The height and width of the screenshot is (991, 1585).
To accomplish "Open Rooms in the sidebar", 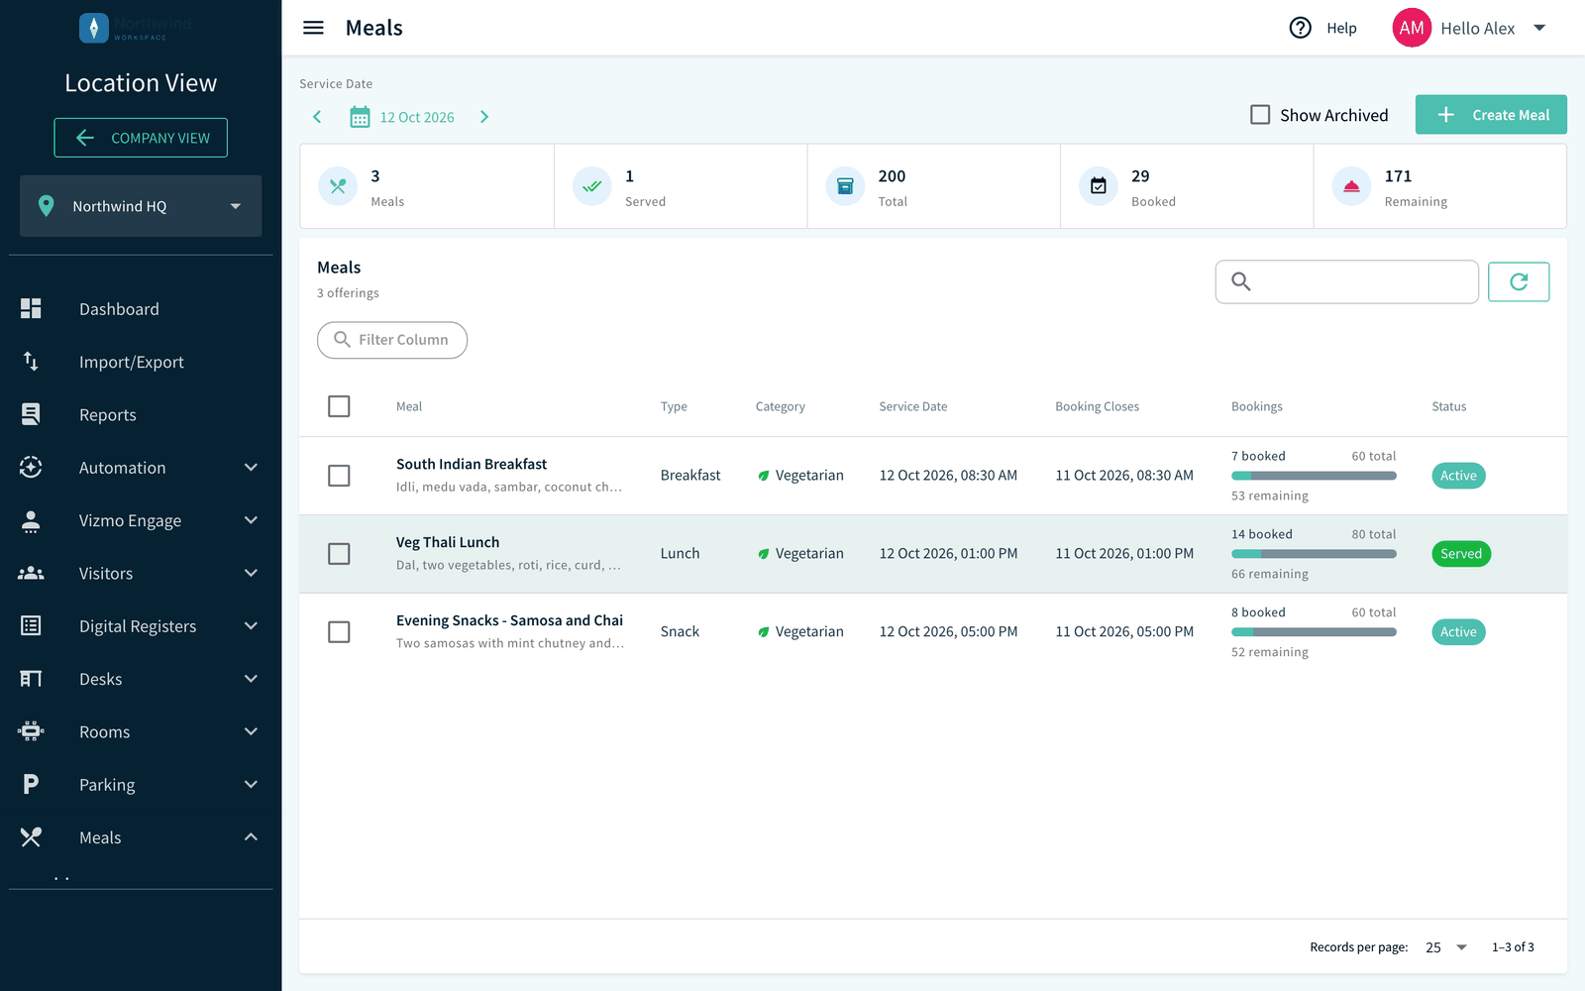I will pos(105,732).
